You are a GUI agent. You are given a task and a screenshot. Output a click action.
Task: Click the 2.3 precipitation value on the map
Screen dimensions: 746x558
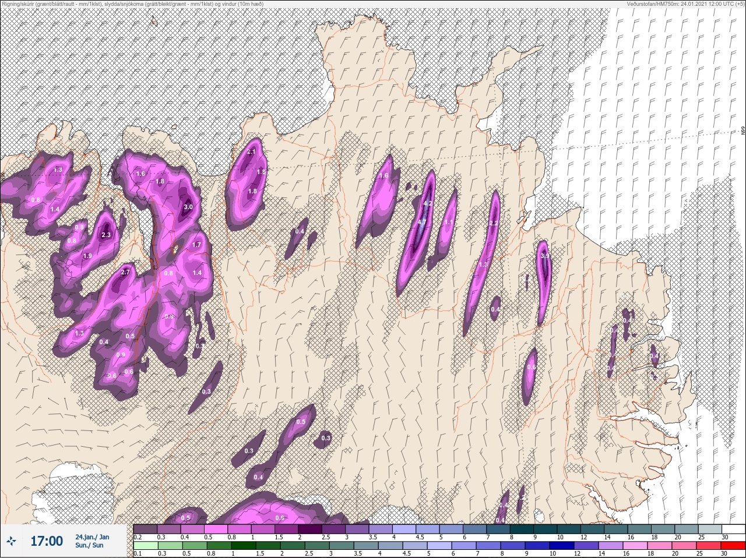[106, 235]
